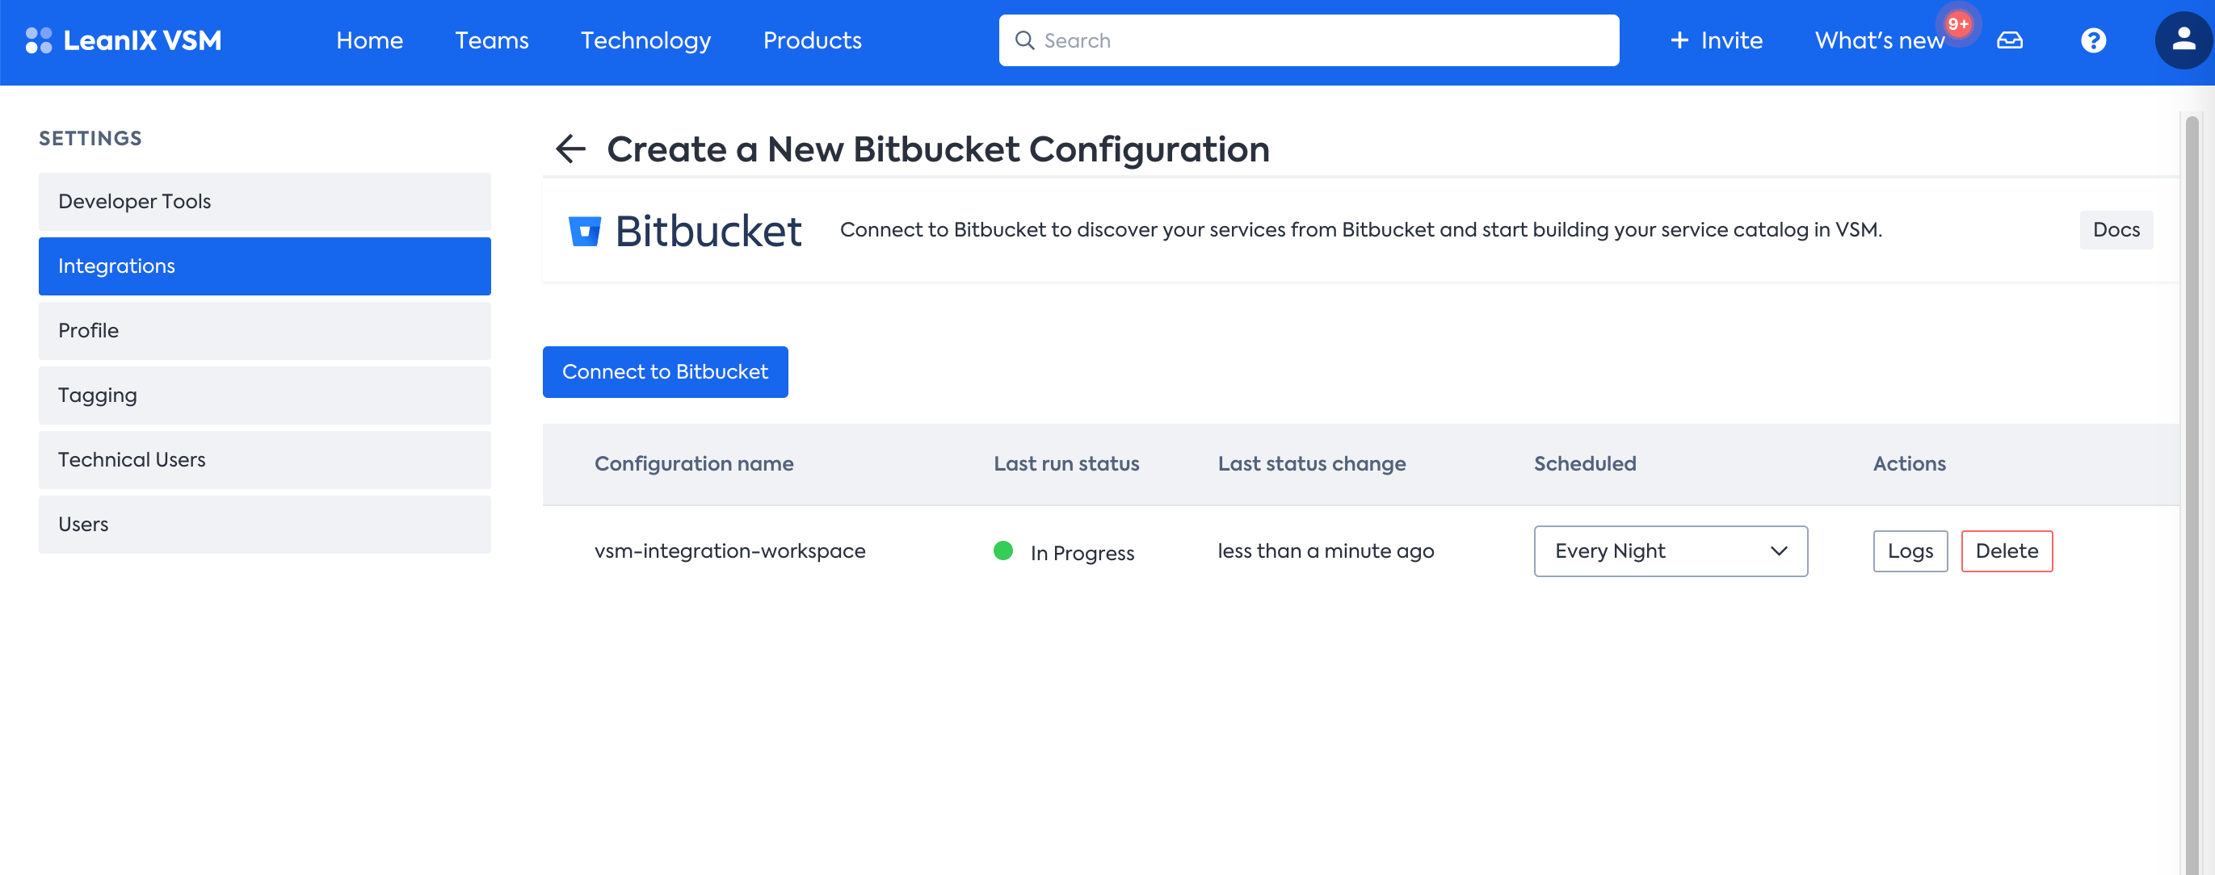The width and height of the screenshot is (2215, 875).
Task: Open the user account avatar
Action: (x=2183, y=40)
